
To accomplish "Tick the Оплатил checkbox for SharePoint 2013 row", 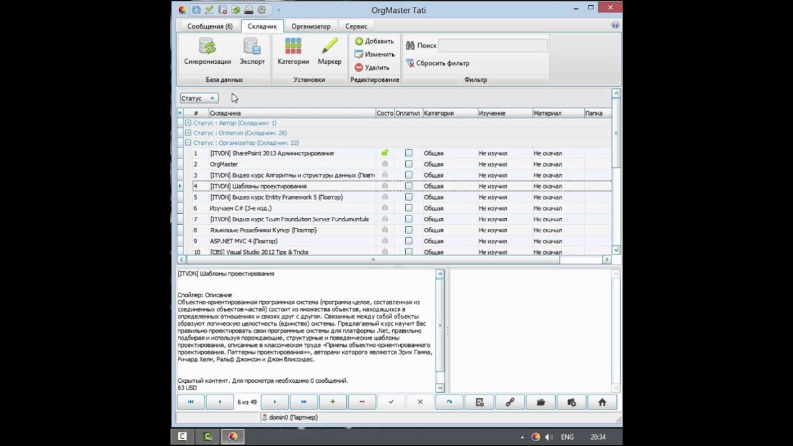I will (x=409, y=153).
